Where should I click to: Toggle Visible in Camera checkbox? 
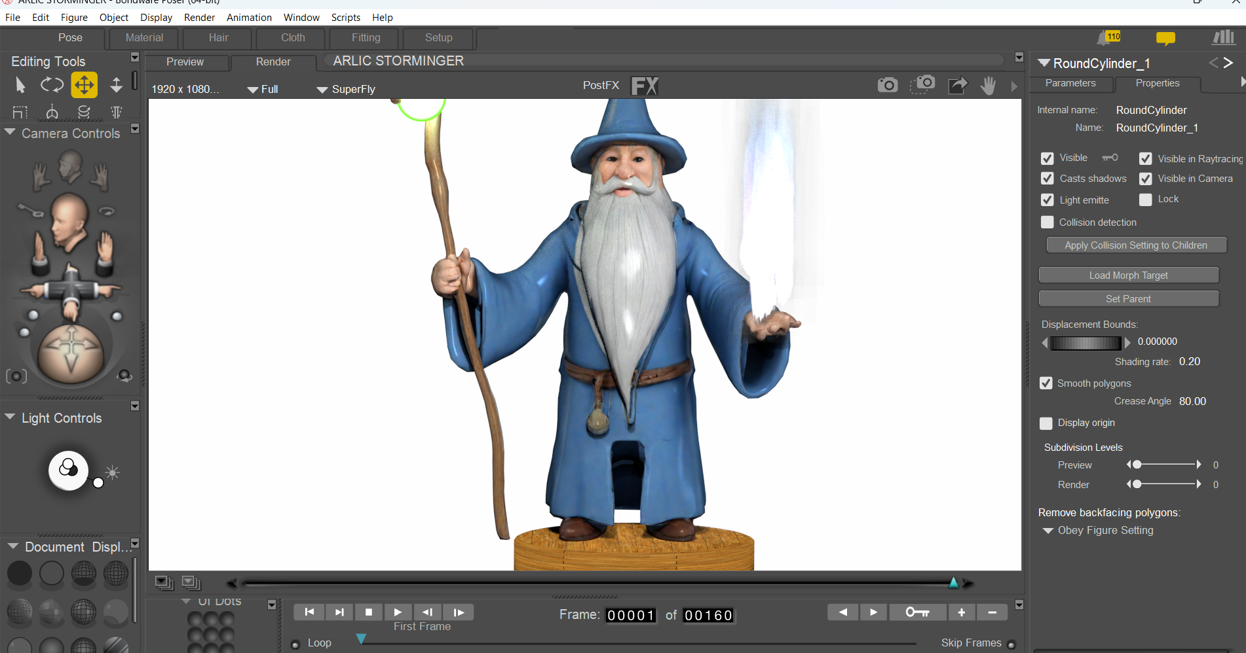(1145, 179)
